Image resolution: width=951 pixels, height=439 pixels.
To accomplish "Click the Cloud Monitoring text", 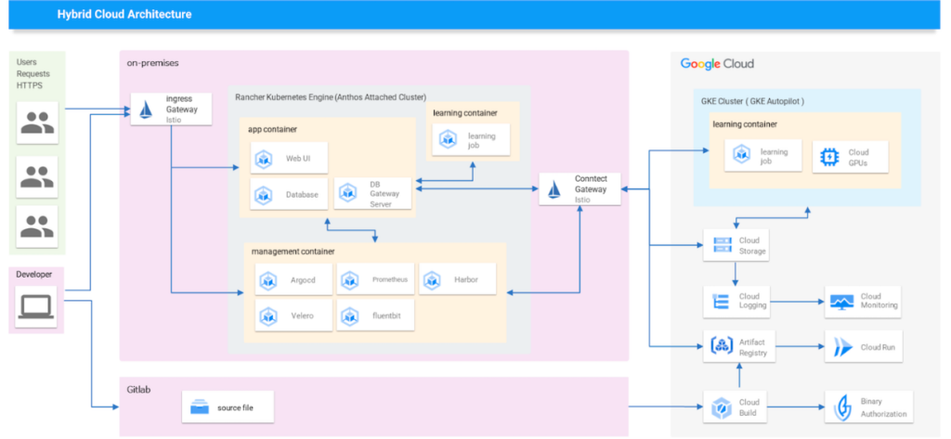I will (879, 301).
